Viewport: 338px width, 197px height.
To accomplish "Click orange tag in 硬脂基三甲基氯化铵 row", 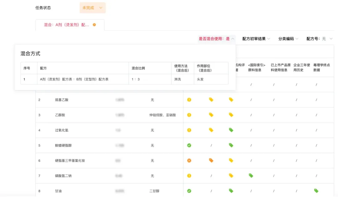I will (211, 160).
